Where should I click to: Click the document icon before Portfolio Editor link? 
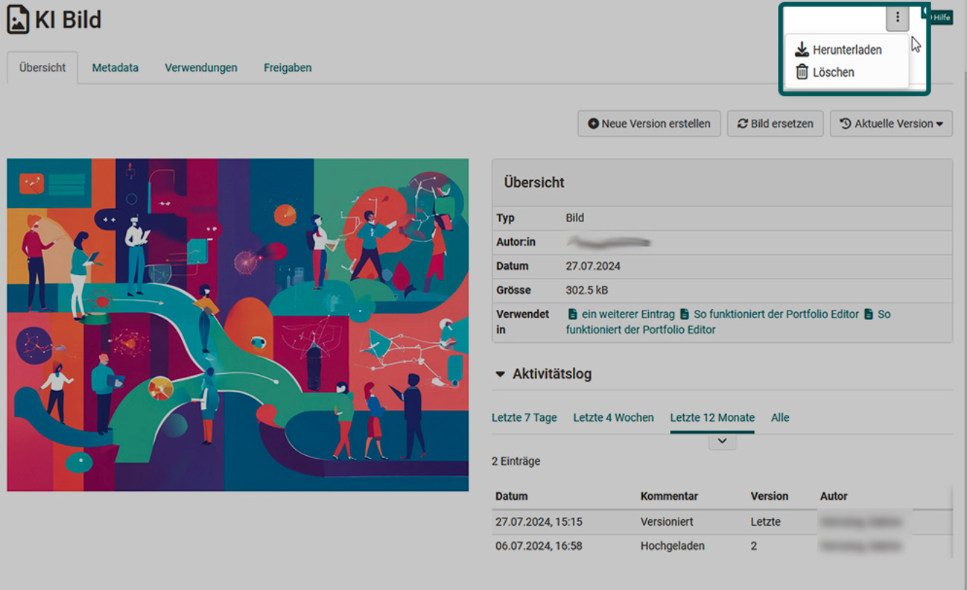[683, 314]
